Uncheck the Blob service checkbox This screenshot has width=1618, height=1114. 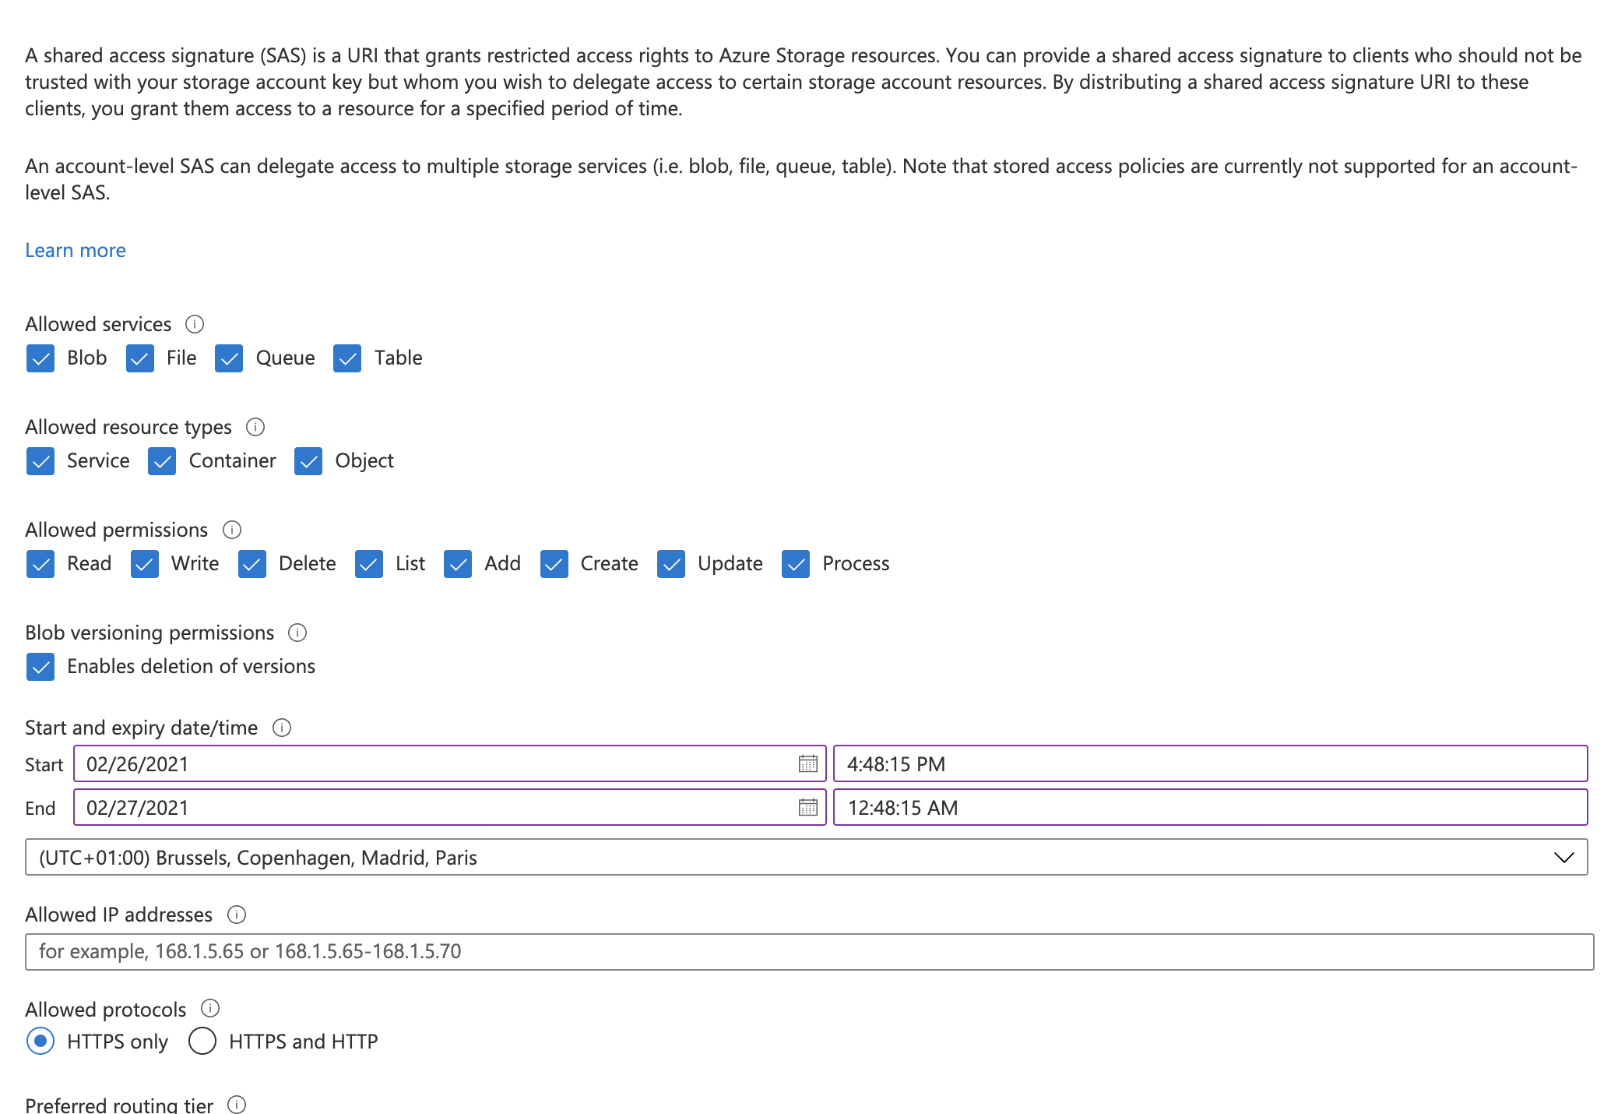pyautogui.click(x=41, y=358)
